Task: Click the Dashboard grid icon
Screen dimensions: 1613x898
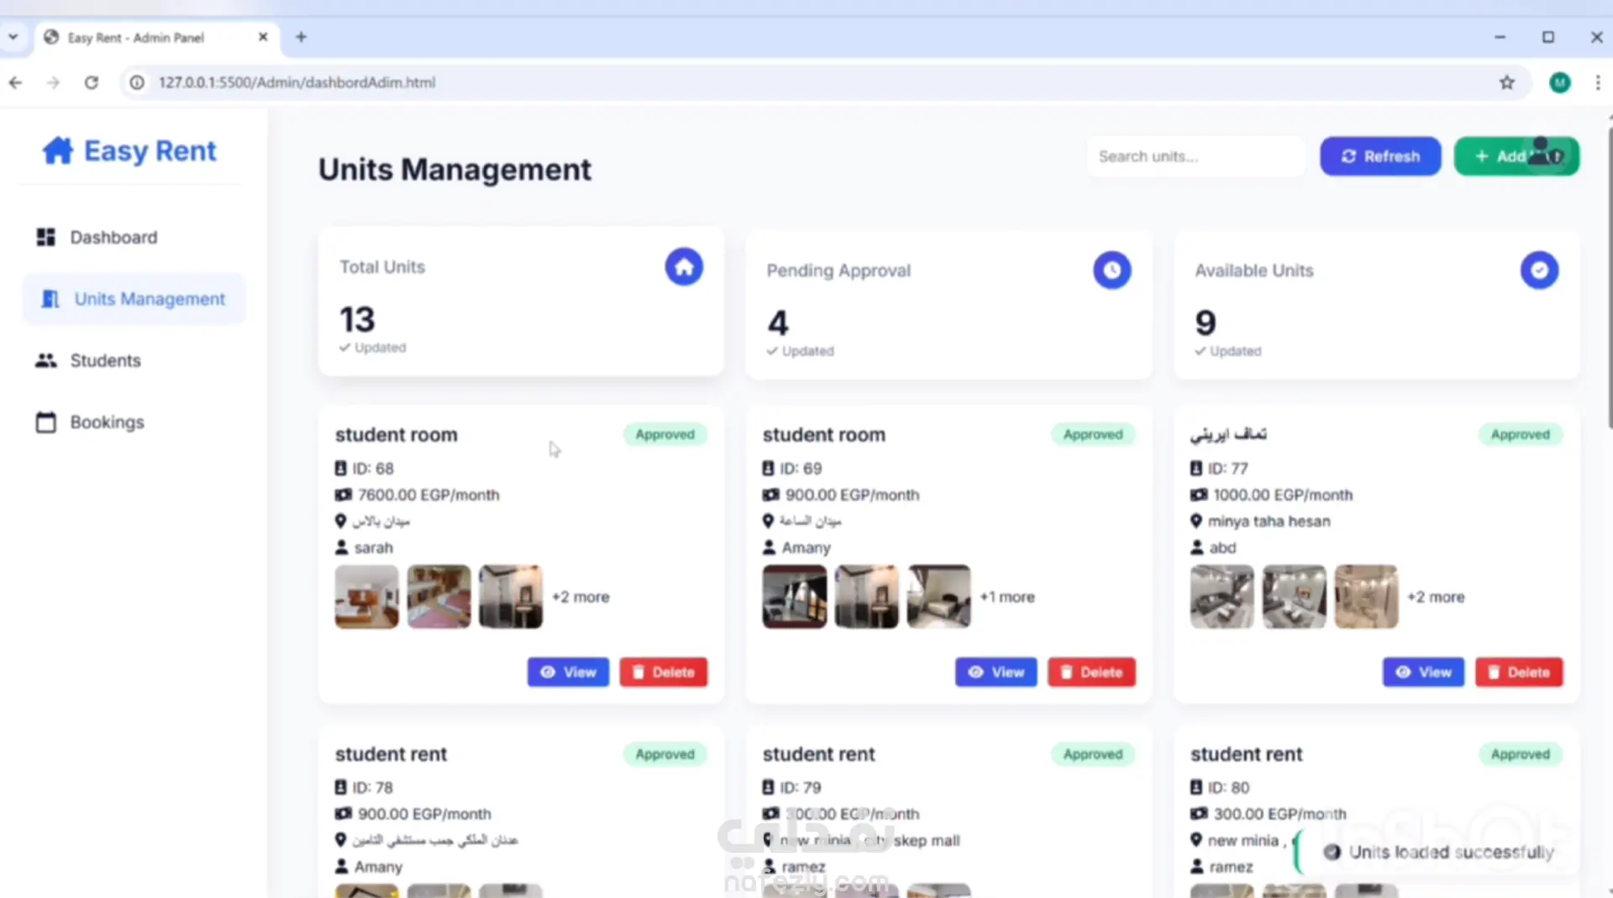Action: coord(46,238)
